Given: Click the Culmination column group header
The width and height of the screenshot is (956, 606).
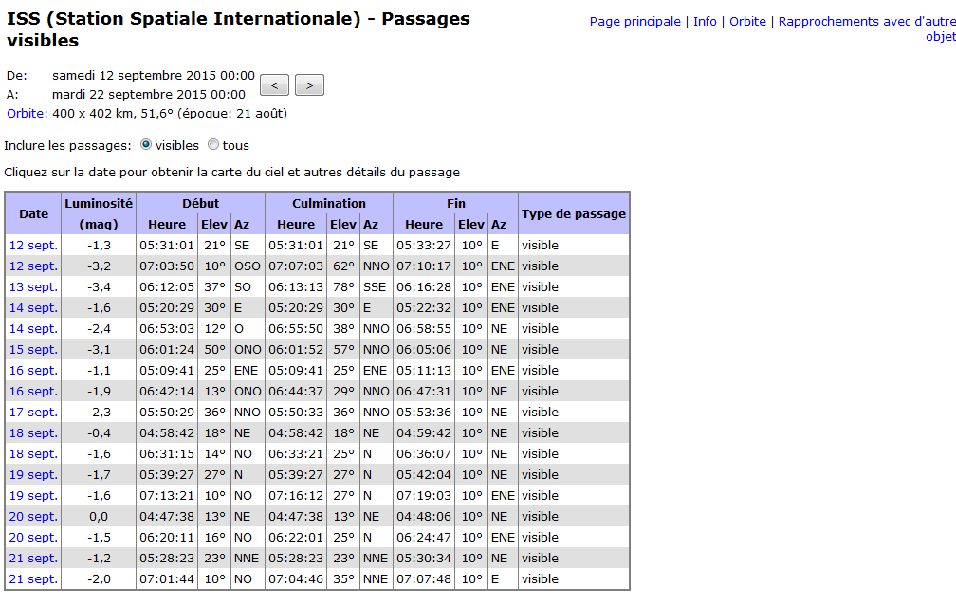Looking at the screenshot, I should tap(329, 203).
